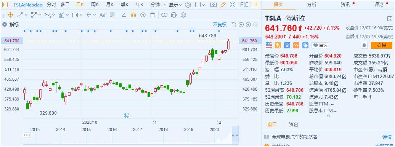This screenshot has width=395, height=147.
Task: Select the range extension tool
Action: (x=75, y=15)
